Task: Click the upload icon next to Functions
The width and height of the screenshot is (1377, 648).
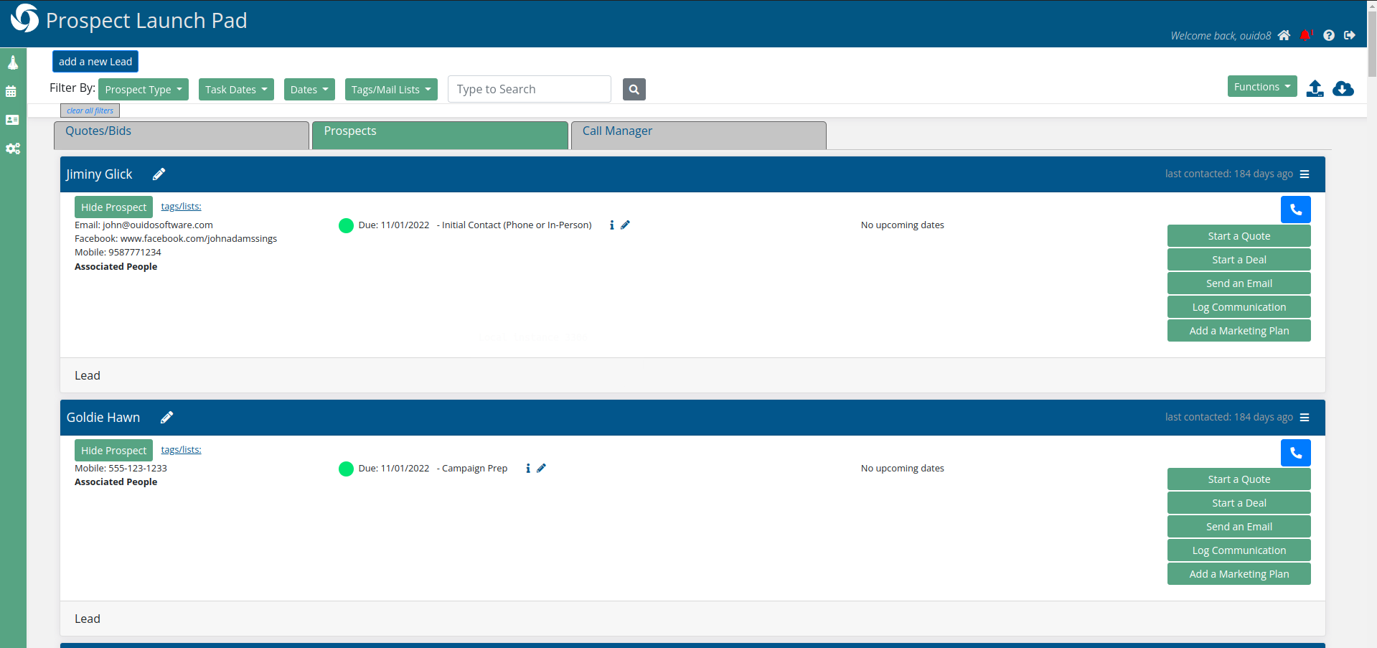Action: pyautogui.click(x=1315, y=88)
